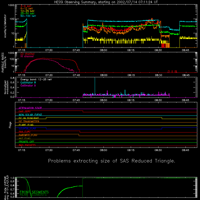Screen dimensions: 200x200
Task: Click the LO channel particle rate curve peak
Action: 43,58
